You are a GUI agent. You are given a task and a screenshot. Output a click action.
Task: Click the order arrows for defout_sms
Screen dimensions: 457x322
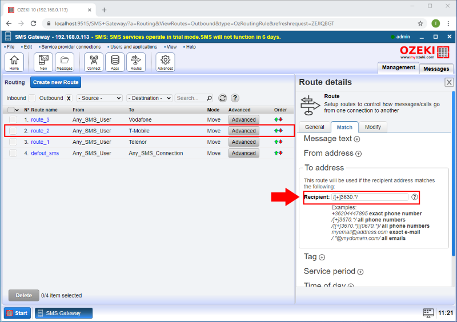pyautogui.click(x=278, y=153)
